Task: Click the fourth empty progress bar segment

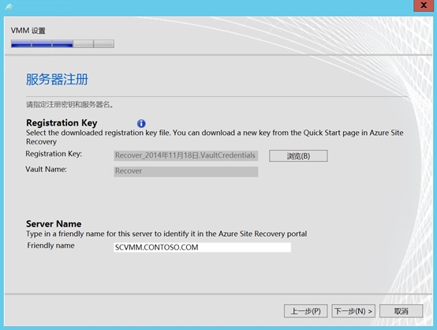Action: tap(83, 43)
